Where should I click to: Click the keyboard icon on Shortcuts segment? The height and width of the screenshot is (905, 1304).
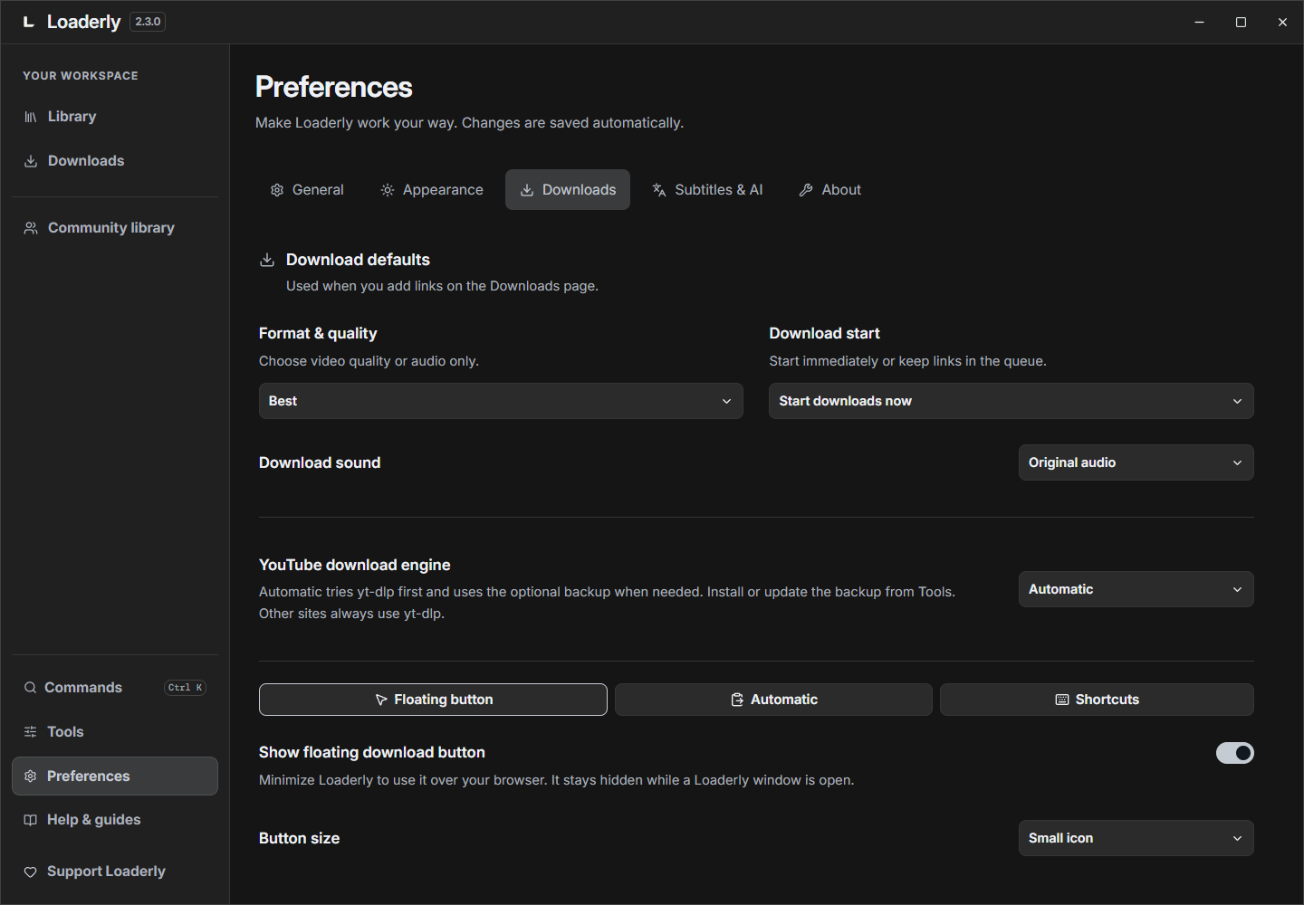(1062, 700)
